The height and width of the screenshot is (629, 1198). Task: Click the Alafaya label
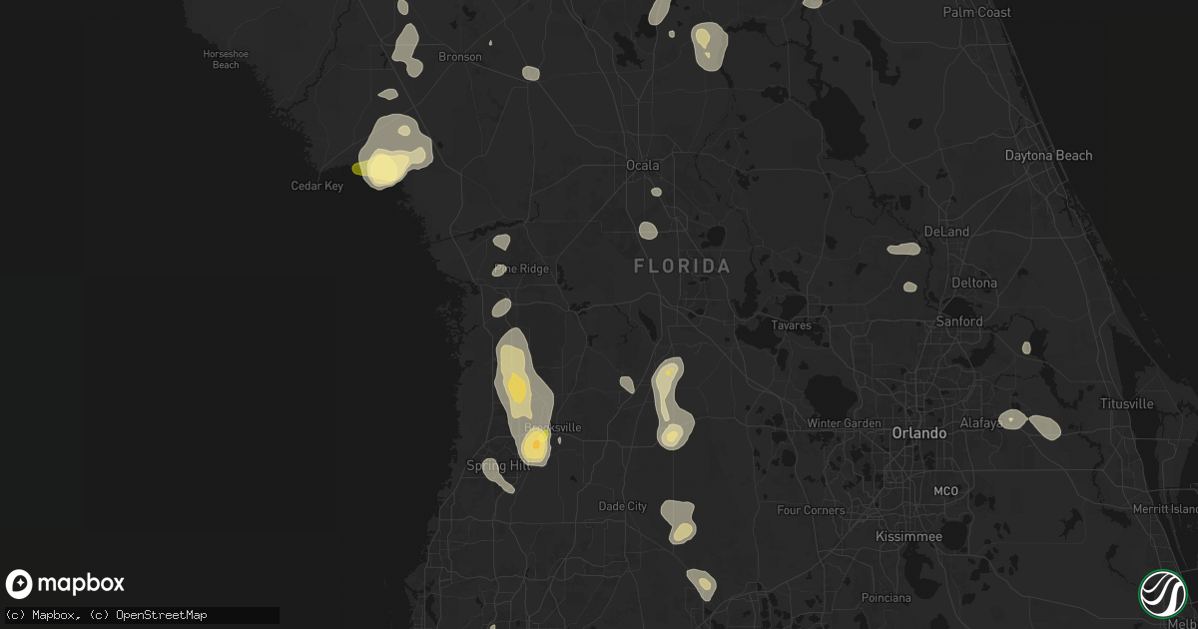[x=981, y=423]
